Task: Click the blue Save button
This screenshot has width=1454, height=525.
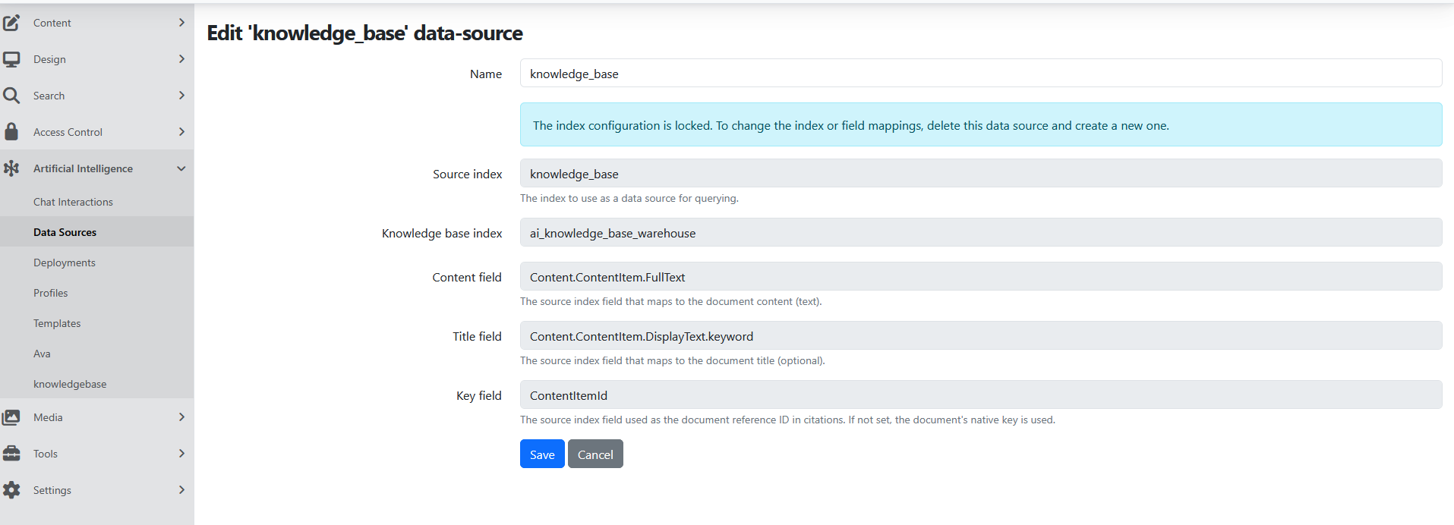Action: pos(542,454)
